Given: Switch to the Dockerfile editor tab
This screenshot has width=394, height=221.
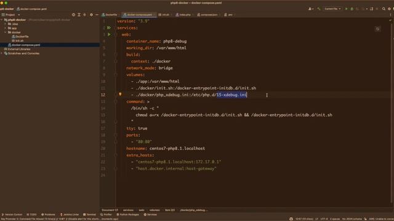Looking at the screenshot, I should point(110,15).
